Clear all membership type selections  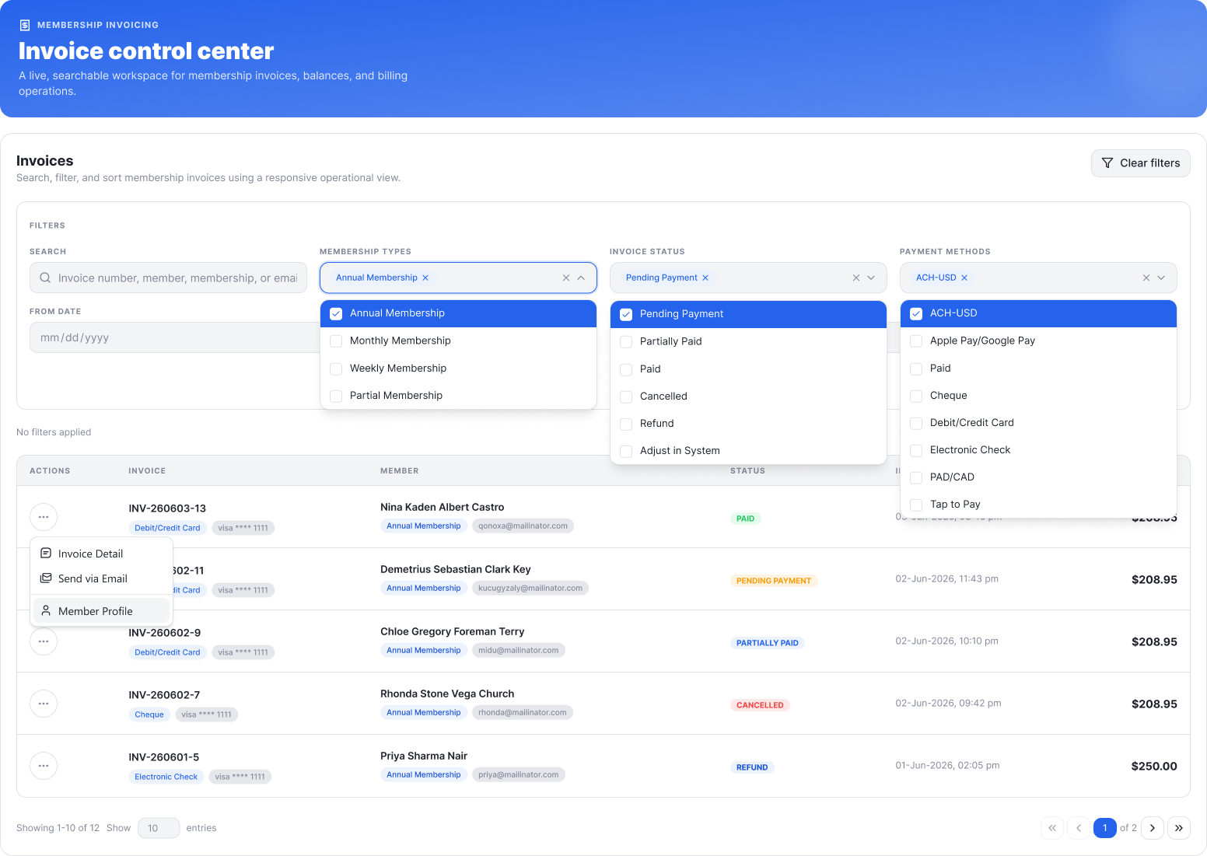566,278
